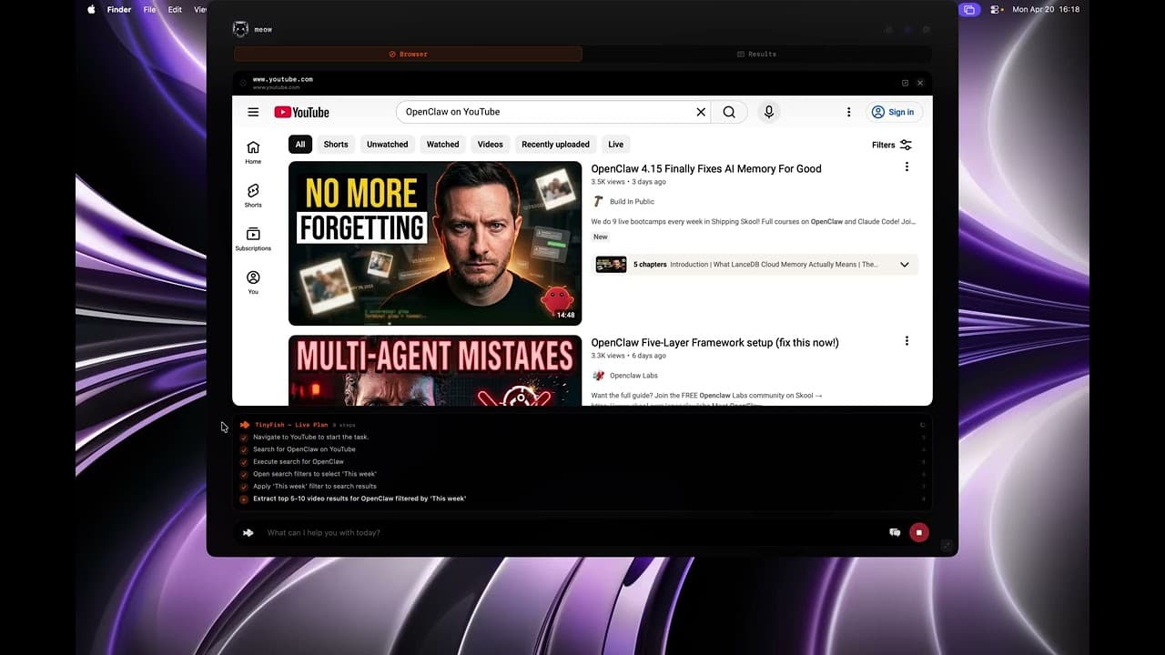1165x655 pixels.
Task: Open the You section in sidebar
Action: click(253, 282)
